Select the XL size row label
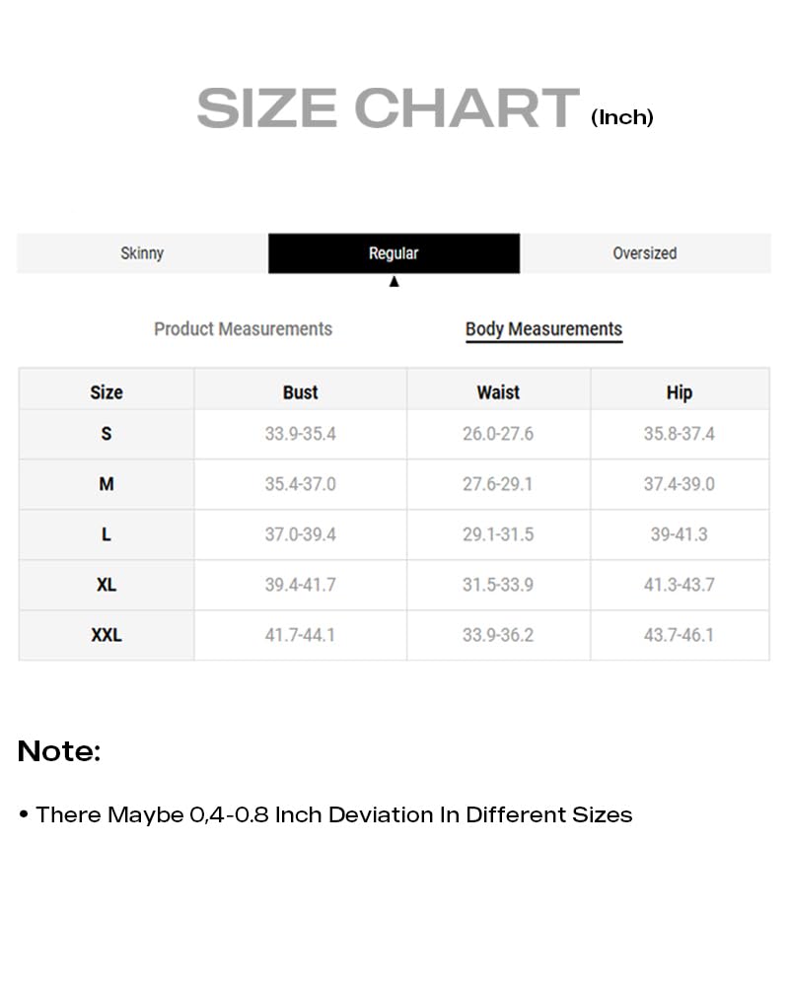The height and width of the screenshot is (986, 789). point(107,585)
